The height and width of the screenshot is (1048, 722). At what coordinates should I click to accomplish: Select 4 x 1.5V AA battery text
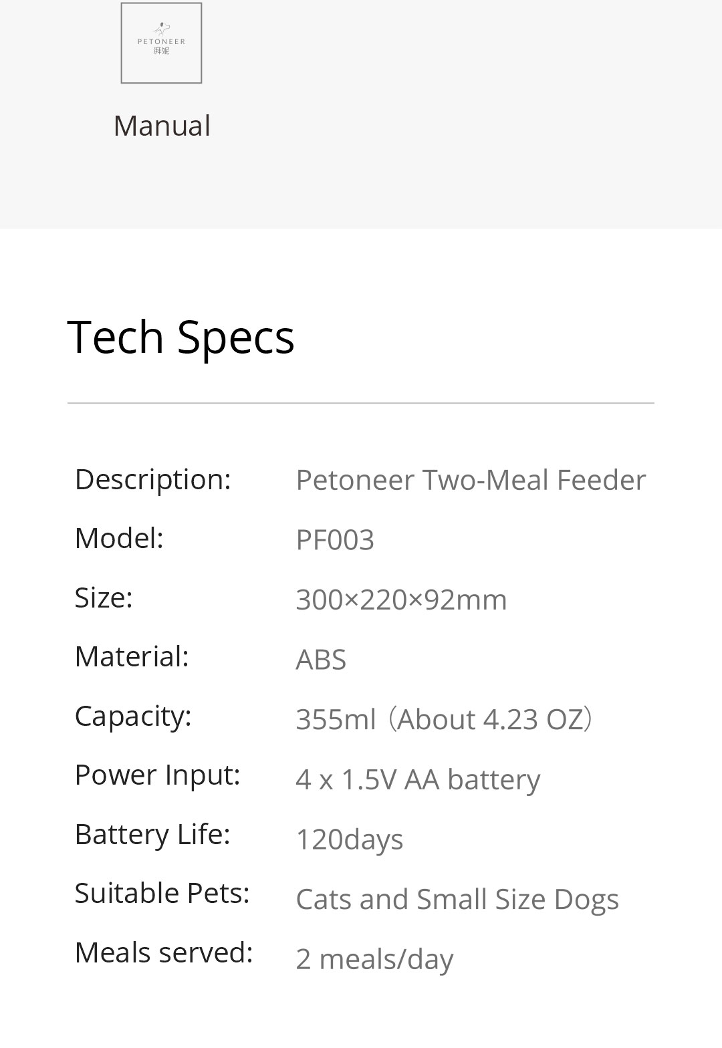[x=418, y=779]
